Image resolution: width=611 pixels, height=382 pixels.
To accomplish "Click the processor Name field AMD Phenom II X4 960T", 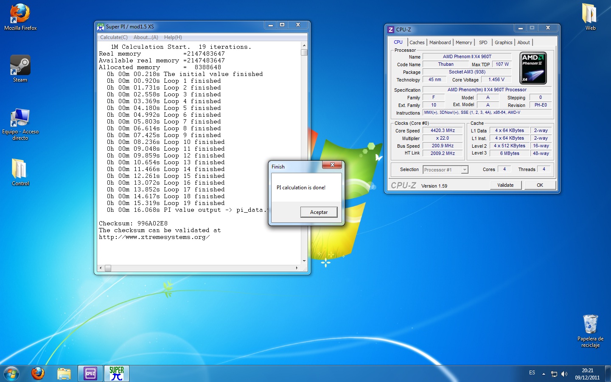I will click(x=467, y=56).
